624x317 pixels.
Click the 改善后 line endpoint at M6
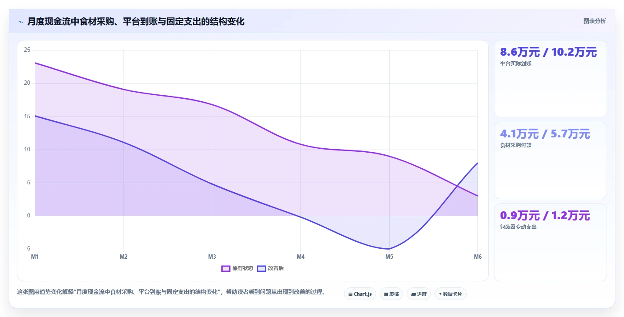477,163
